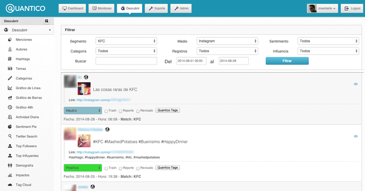The width and height of the screenshot is (365, 191).
Task: Click the Filtrar button
Action: pyautogui.click(x=287, y=61)
